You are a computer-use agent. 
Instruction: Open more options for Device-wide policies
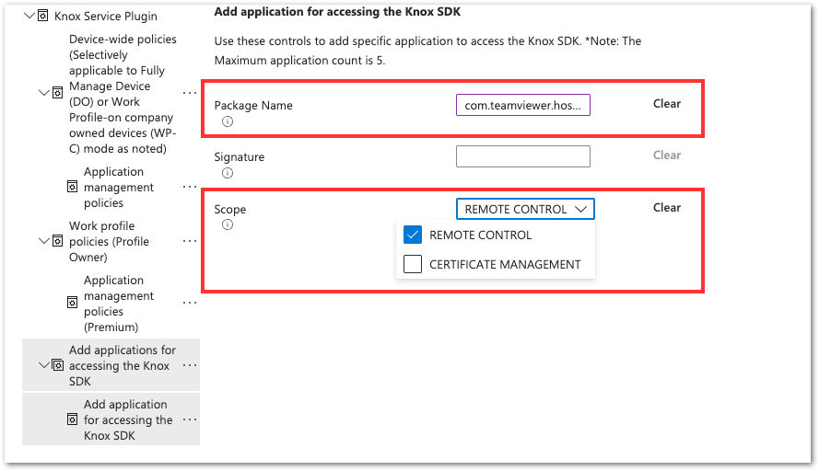190,93
